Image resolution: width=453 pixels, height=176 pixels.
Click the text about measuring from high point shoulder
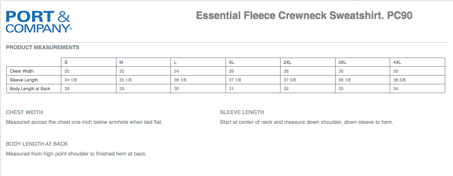76,154
